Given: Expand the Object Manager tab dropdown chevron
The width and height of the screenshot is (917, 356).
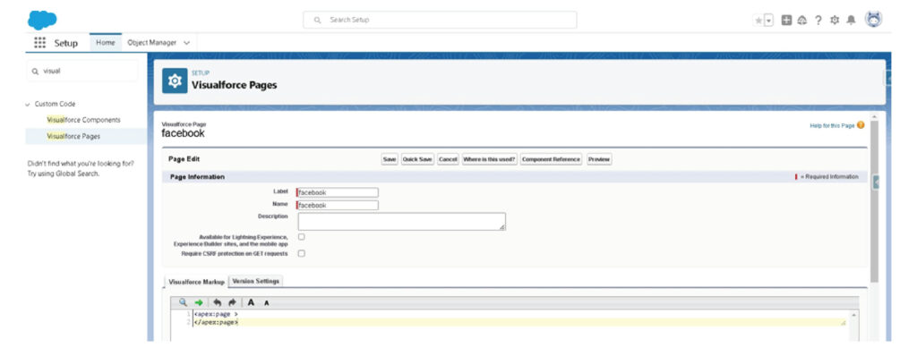Looking at the screenshot, I should pyautogui.click(x=186, y=43).
